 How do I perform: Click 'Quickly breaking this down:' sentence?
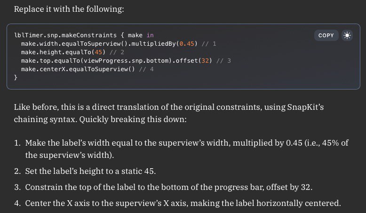[133, 119]
